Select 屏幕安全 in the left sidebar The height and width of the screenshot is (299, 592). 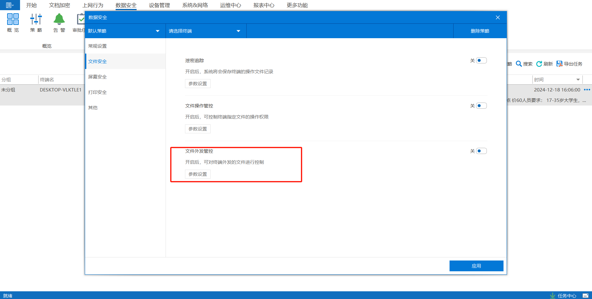click(97, 77)
